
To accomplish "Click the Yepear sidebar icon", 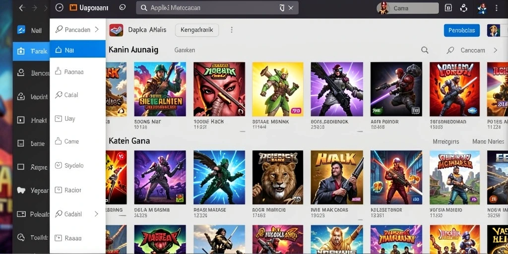I will pyautogui.click(x=21, y=190).
